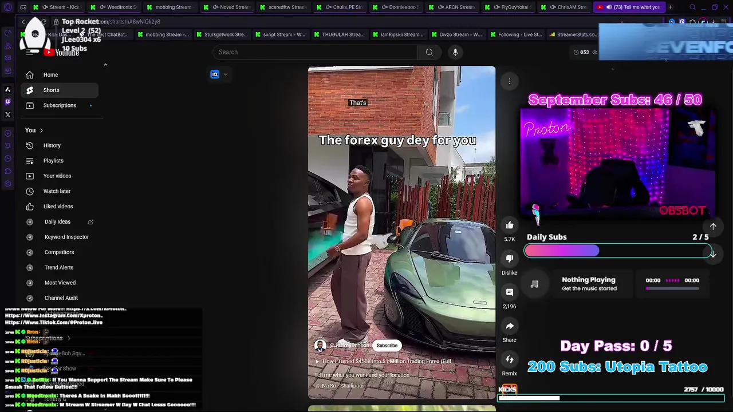Open Following - Live Streams bookmark
The image size is (733, 412).
coord(515,34)
